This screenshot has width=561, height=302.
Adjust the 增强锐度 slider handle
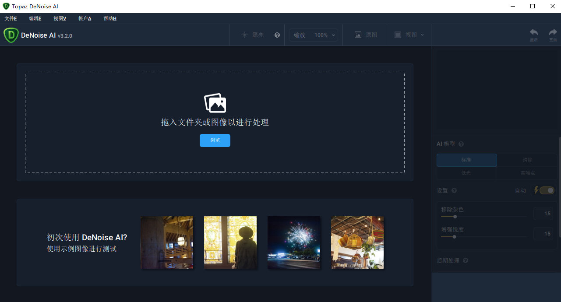[454, 237]
